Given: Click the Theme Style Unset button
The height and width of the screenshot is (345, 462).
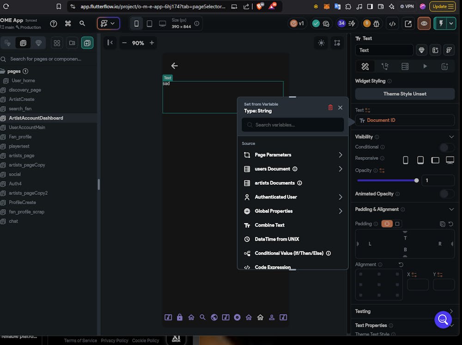Looking at the screenshot, I should [405, 94].
